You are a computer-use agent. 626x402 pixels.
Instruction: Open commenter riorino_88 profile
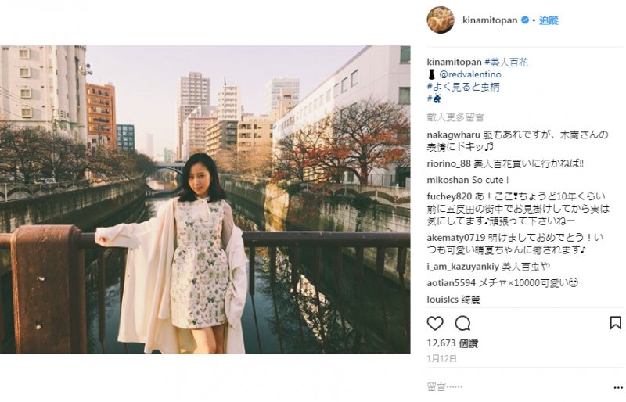(x=449, y=163)
